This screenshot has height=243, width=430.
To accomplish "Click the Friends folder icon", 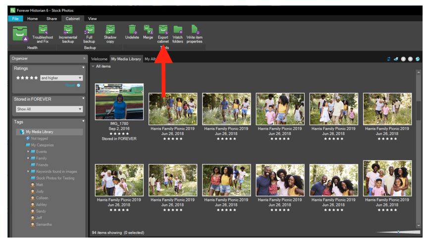I will pyautogui.click(x=33, y=165).
